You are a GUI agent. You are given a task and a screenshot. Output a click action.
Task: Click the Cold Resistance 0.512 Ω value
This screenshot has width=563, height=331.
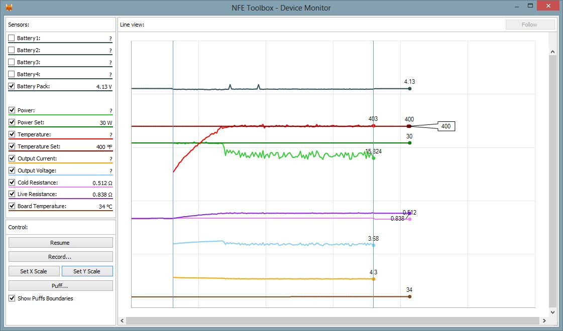(x=102, y=183)
